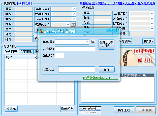The image size is (158, 116).
Task: Expand 武器列表 dropdown in 好友信息
Action: coord(152,18)
